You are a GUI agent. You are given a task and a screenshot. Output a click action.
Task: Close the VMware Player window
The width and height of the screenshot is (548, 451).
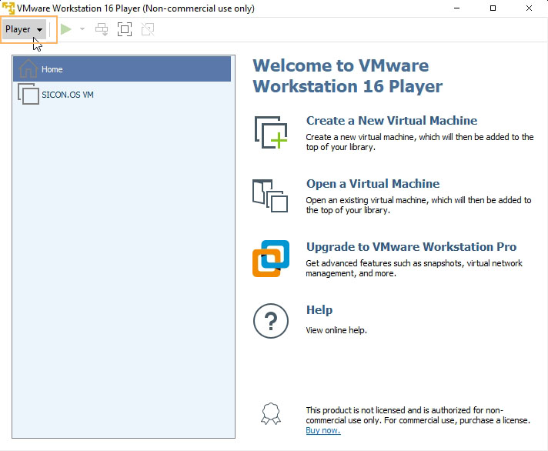(x=530, y=8)
